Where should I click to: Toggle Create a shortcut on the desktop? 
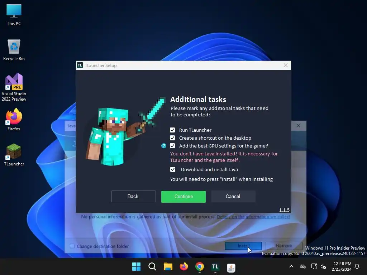[x=172, y=138]
